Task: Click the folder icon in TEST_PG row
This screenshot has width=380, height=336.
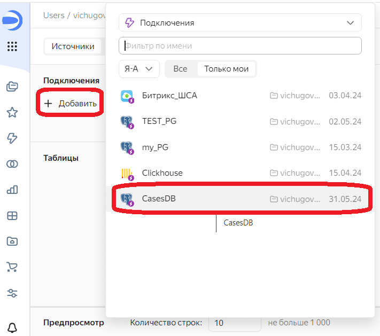Action: (274, 122)
